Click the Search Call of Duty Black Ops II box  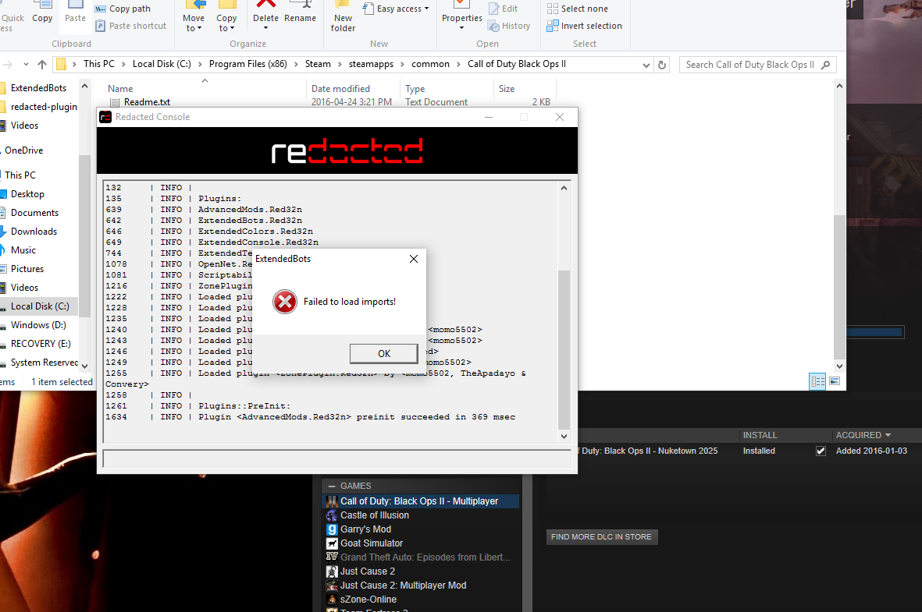pyautogui.click(x=749, y=65)
